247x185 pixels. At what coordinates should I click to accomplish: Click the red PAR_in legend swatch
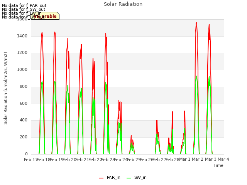[101, 178]
